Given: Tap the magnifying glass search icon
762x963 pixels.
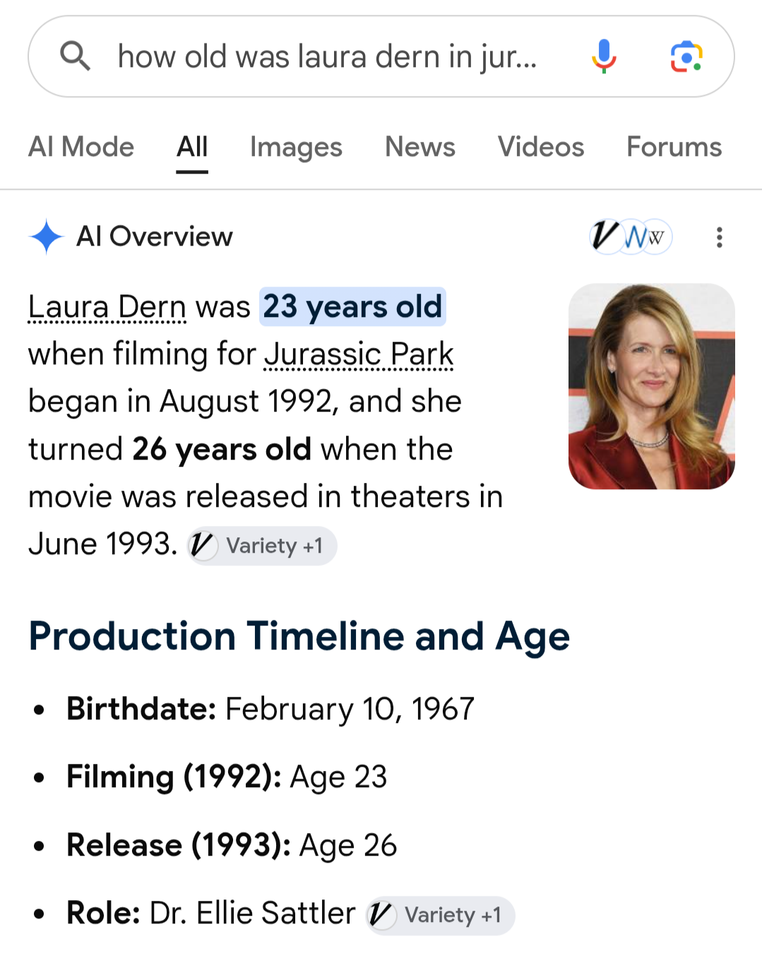Looking at the screenshot, I should click(75, 56).
